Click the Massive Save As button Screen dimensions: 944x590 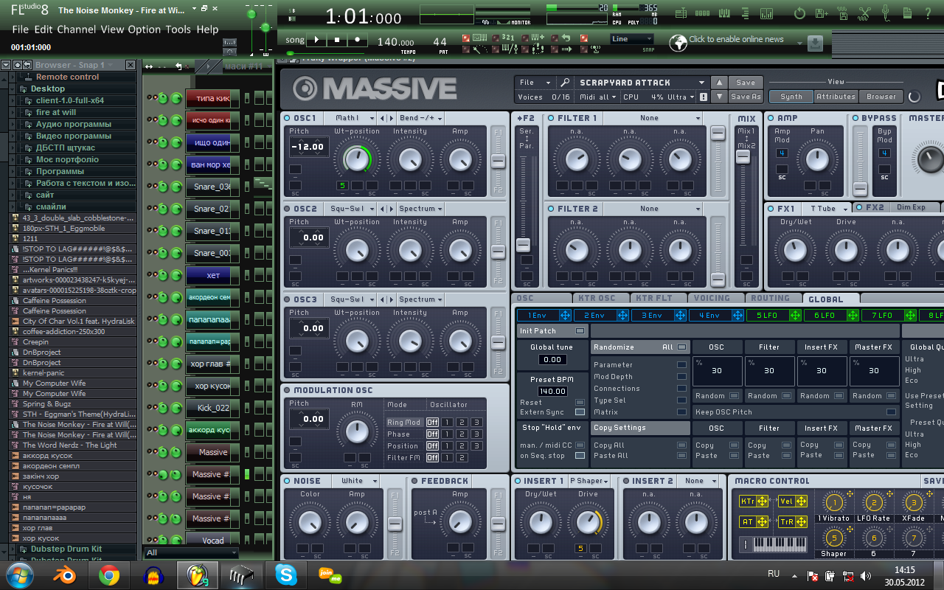(746, 97)
